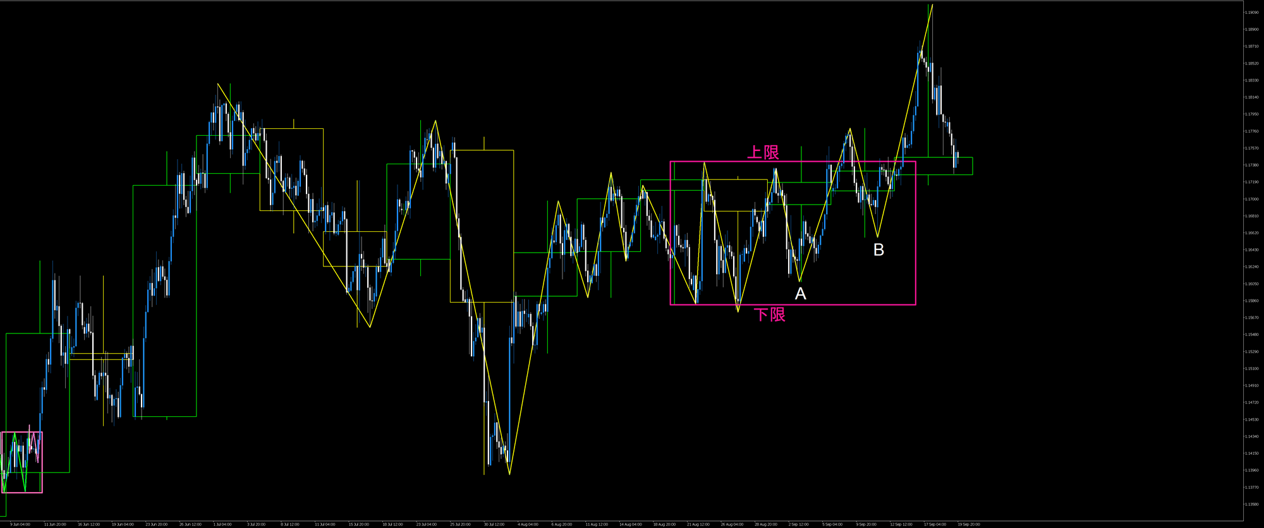Image resolution: width=1264 pixels, height=528 pixels.
Task: Click the 12 Sep 12:00 time label
Action: click(x=901, y=524)
